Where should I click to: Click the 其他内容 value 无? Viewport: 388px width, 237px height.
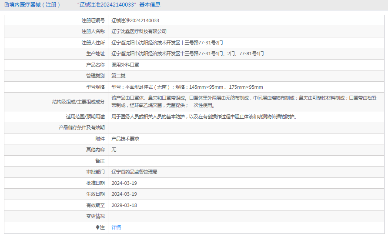114,150
